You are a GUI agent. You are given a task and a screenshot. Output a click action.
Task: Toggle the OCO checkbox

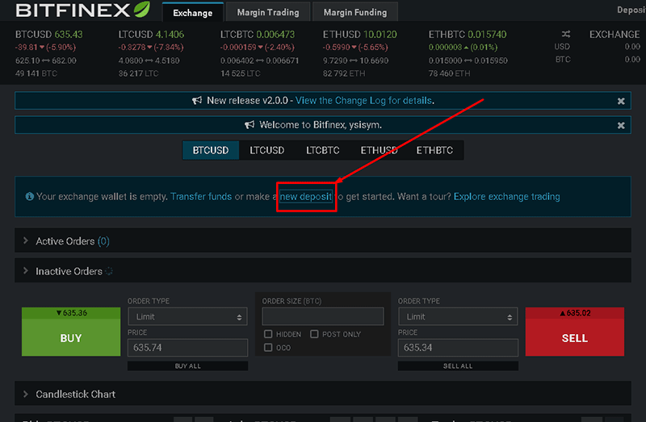coord(268,348)
